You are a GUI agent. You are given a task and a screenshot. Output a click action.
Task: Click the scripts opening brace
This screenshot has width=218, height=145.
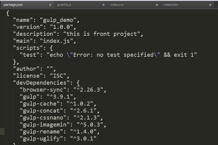51,48
